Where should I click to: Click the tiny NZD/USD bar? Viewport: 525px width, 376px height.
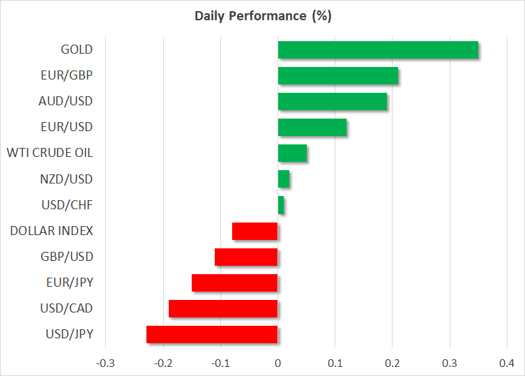[x=284, y=179]
